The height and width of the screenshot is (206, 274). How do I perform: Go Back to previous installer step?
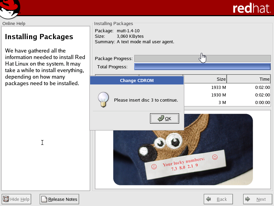coord(218,199)
